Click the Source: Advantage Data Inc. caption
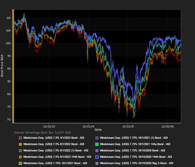Image resolution: width=195 pixels, height=167 pixels. point(42,133)
